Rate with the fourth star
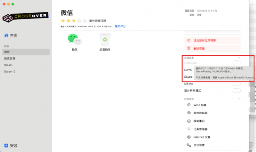Viewport: 256px width, 152px height. pyautogui.click(x=79, y=21)
